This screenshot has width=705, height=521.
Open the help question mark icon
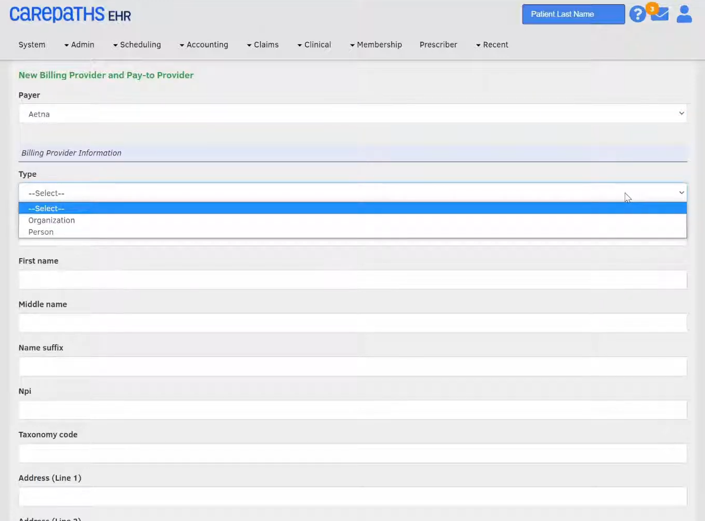coord(637,14)
